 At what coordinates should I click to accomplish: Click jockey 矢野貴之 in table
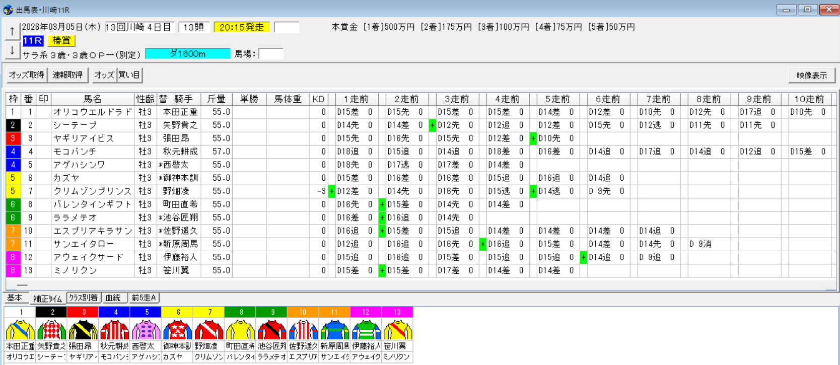180,125
